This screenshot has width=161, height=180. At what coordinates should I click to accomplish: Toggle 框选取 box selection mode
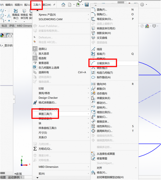pos(61,58)
